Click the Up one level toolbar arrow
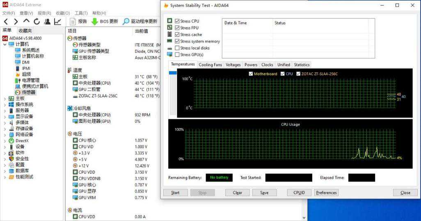 pyautogui.click(x=26, y=21)
